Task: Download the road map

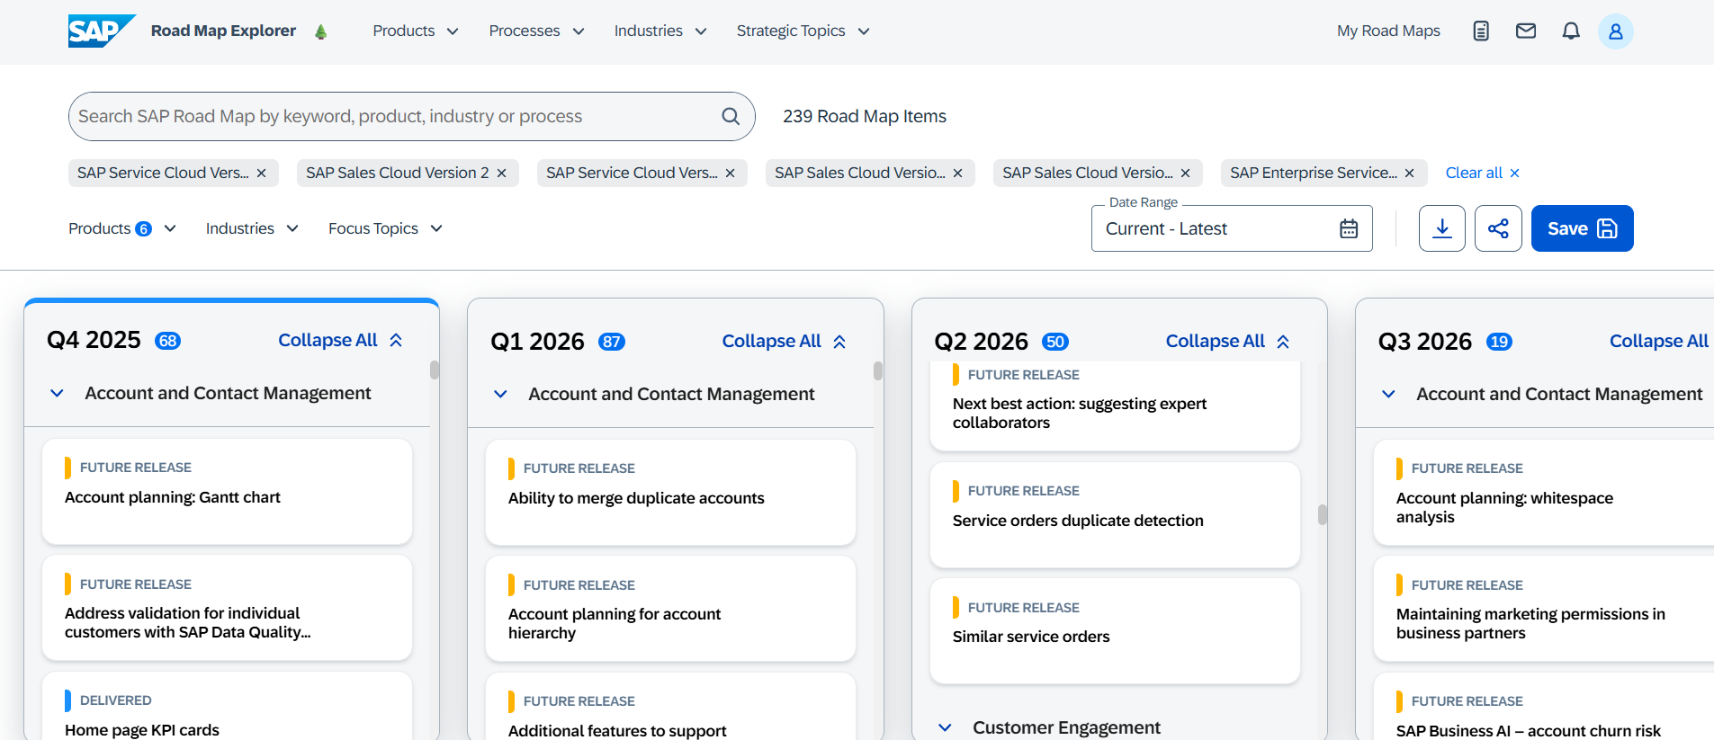Action: 1441,228
